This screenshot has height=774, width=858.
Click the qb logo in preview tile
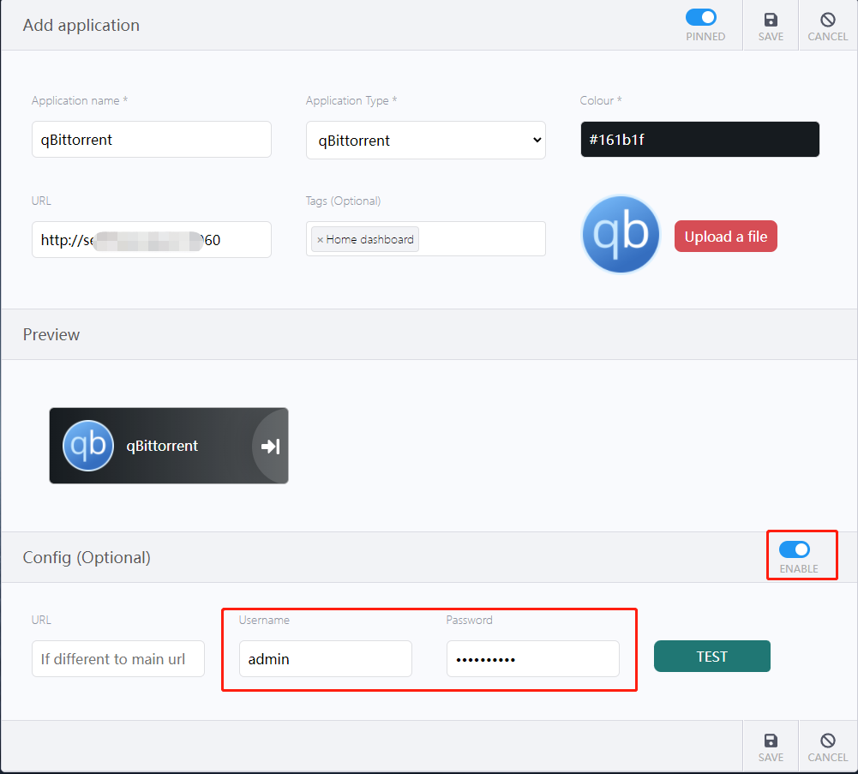pyautogui.click(x=88, y=446)
